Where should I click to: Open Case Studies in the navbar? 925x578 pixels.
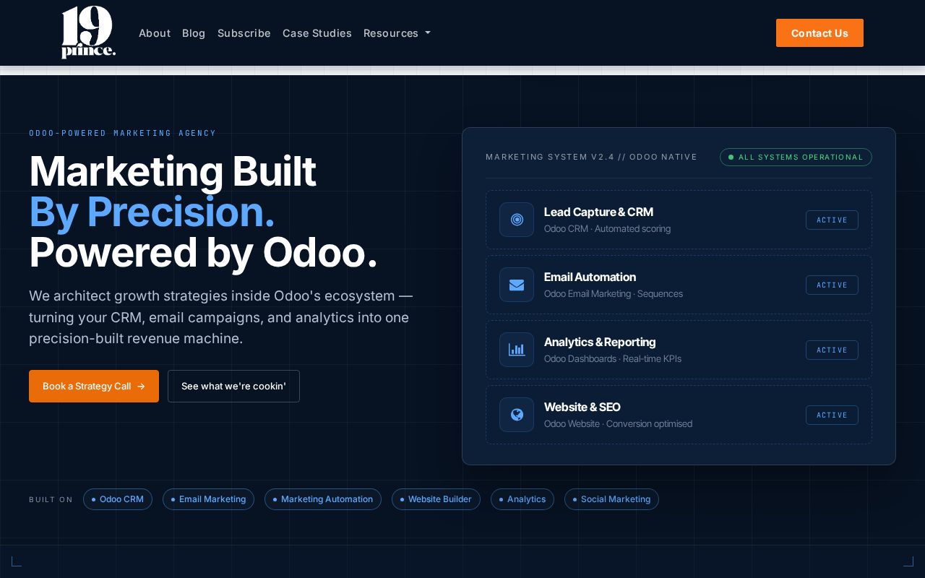tap(317, 33)
